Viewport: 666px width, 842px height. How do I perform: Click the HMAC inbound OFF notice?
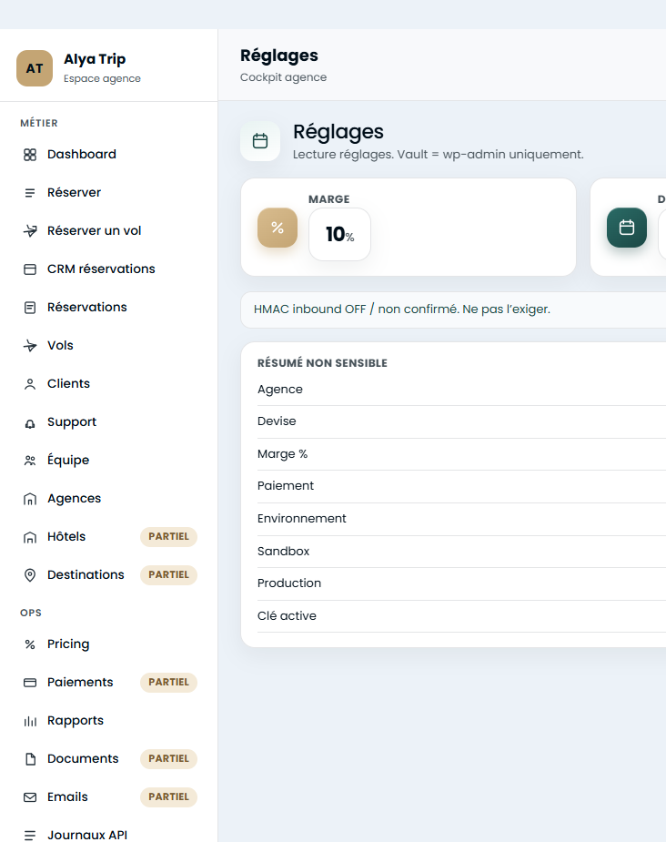[x=453, y=309]
